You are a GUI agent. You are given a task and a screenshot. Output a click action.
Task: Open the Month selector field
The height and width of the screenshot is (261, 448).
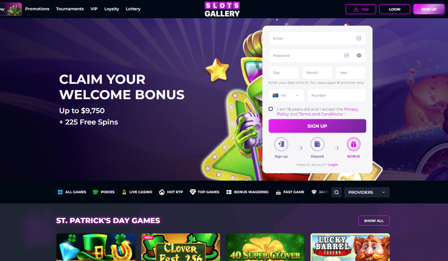click(317, 73)
